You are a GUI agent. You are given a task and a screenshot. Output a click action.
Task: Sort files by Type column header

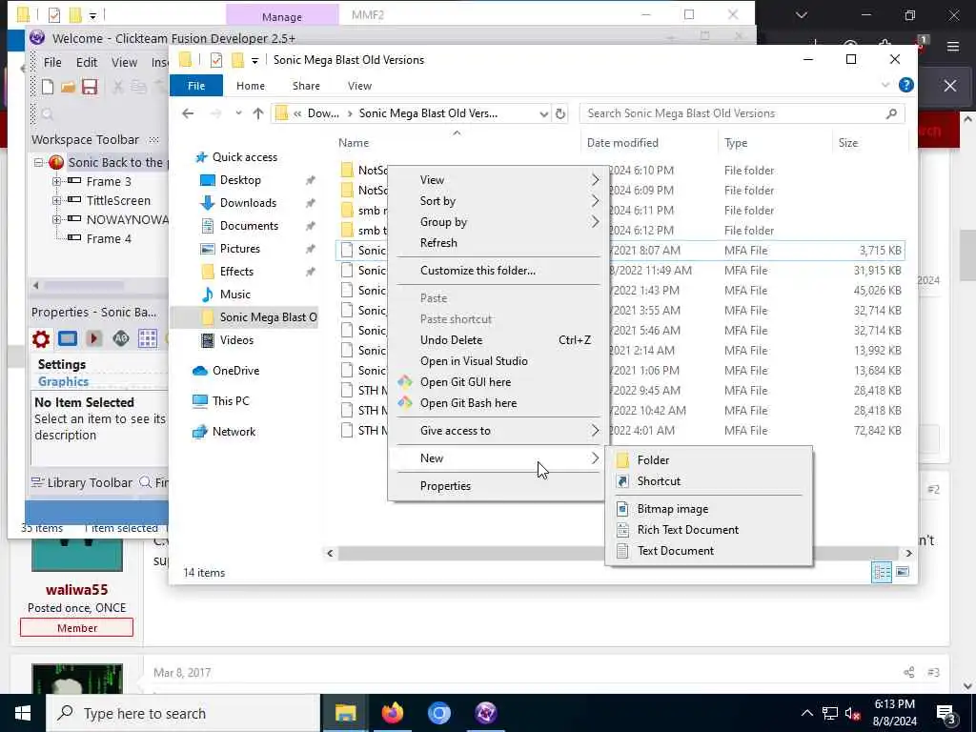[774, 143]
